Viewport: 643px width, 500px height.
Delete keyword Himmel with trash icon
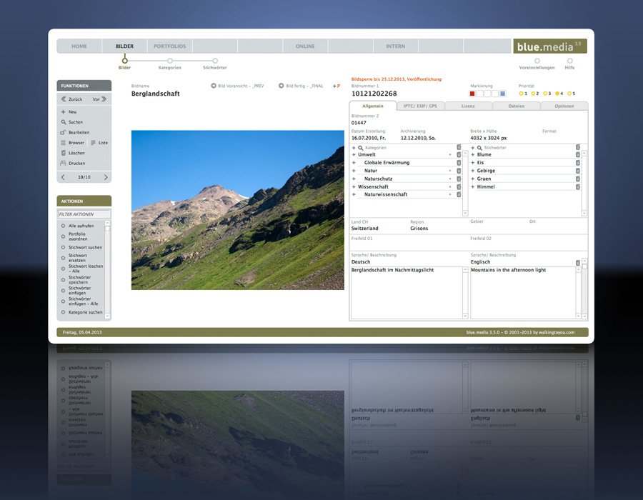click(578, 186)
